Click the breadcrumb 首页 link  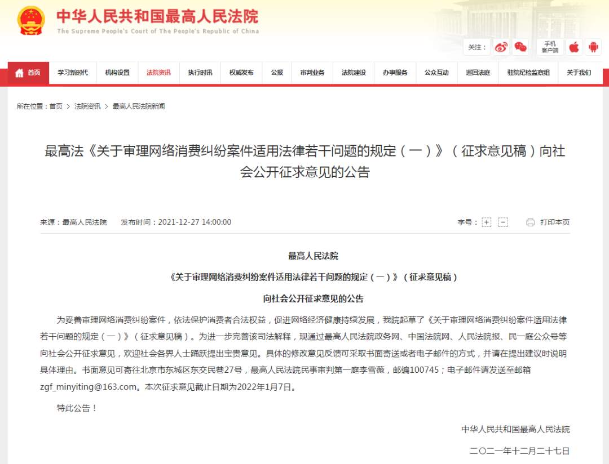pyautogui.click(x=56, y=106)
